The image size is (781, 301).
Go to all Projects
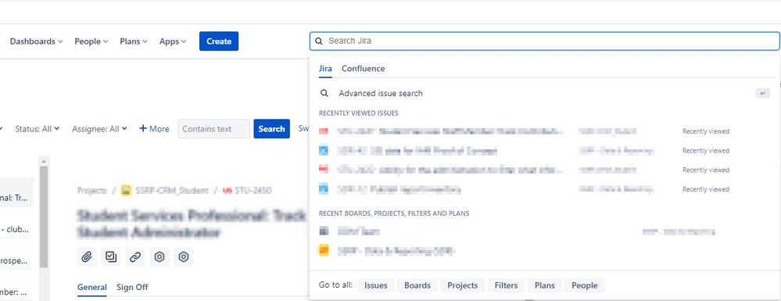[x=462, y=285]
